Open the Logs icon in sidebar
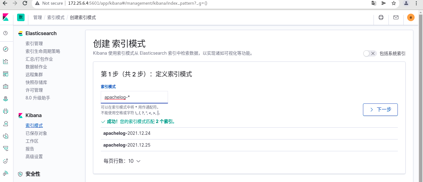Screen dimensions: 423x182 pos(6,136)
